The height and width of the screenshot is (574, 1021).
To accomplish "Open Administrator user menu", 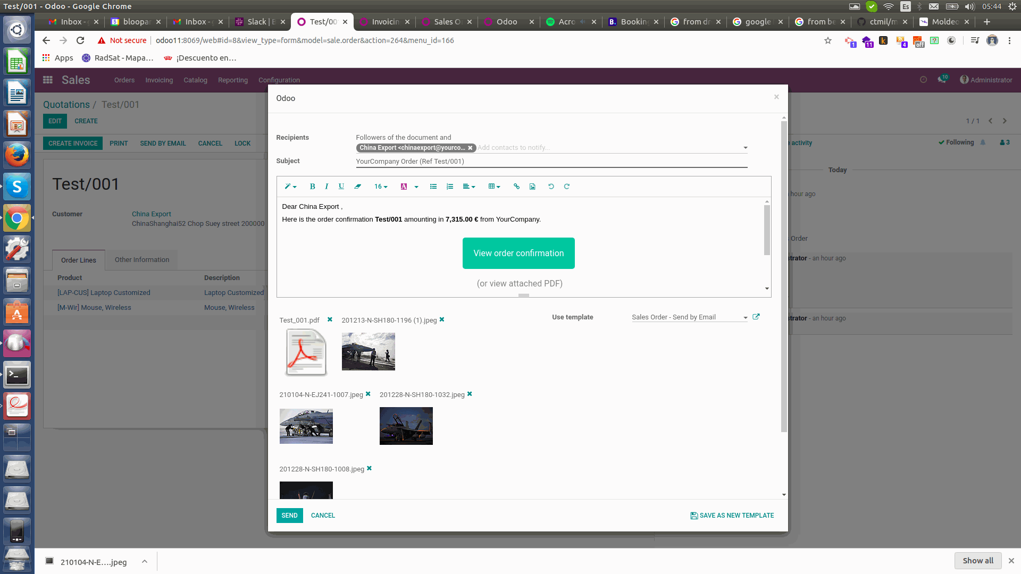I will pyautogui.click(x=986, y=80).
